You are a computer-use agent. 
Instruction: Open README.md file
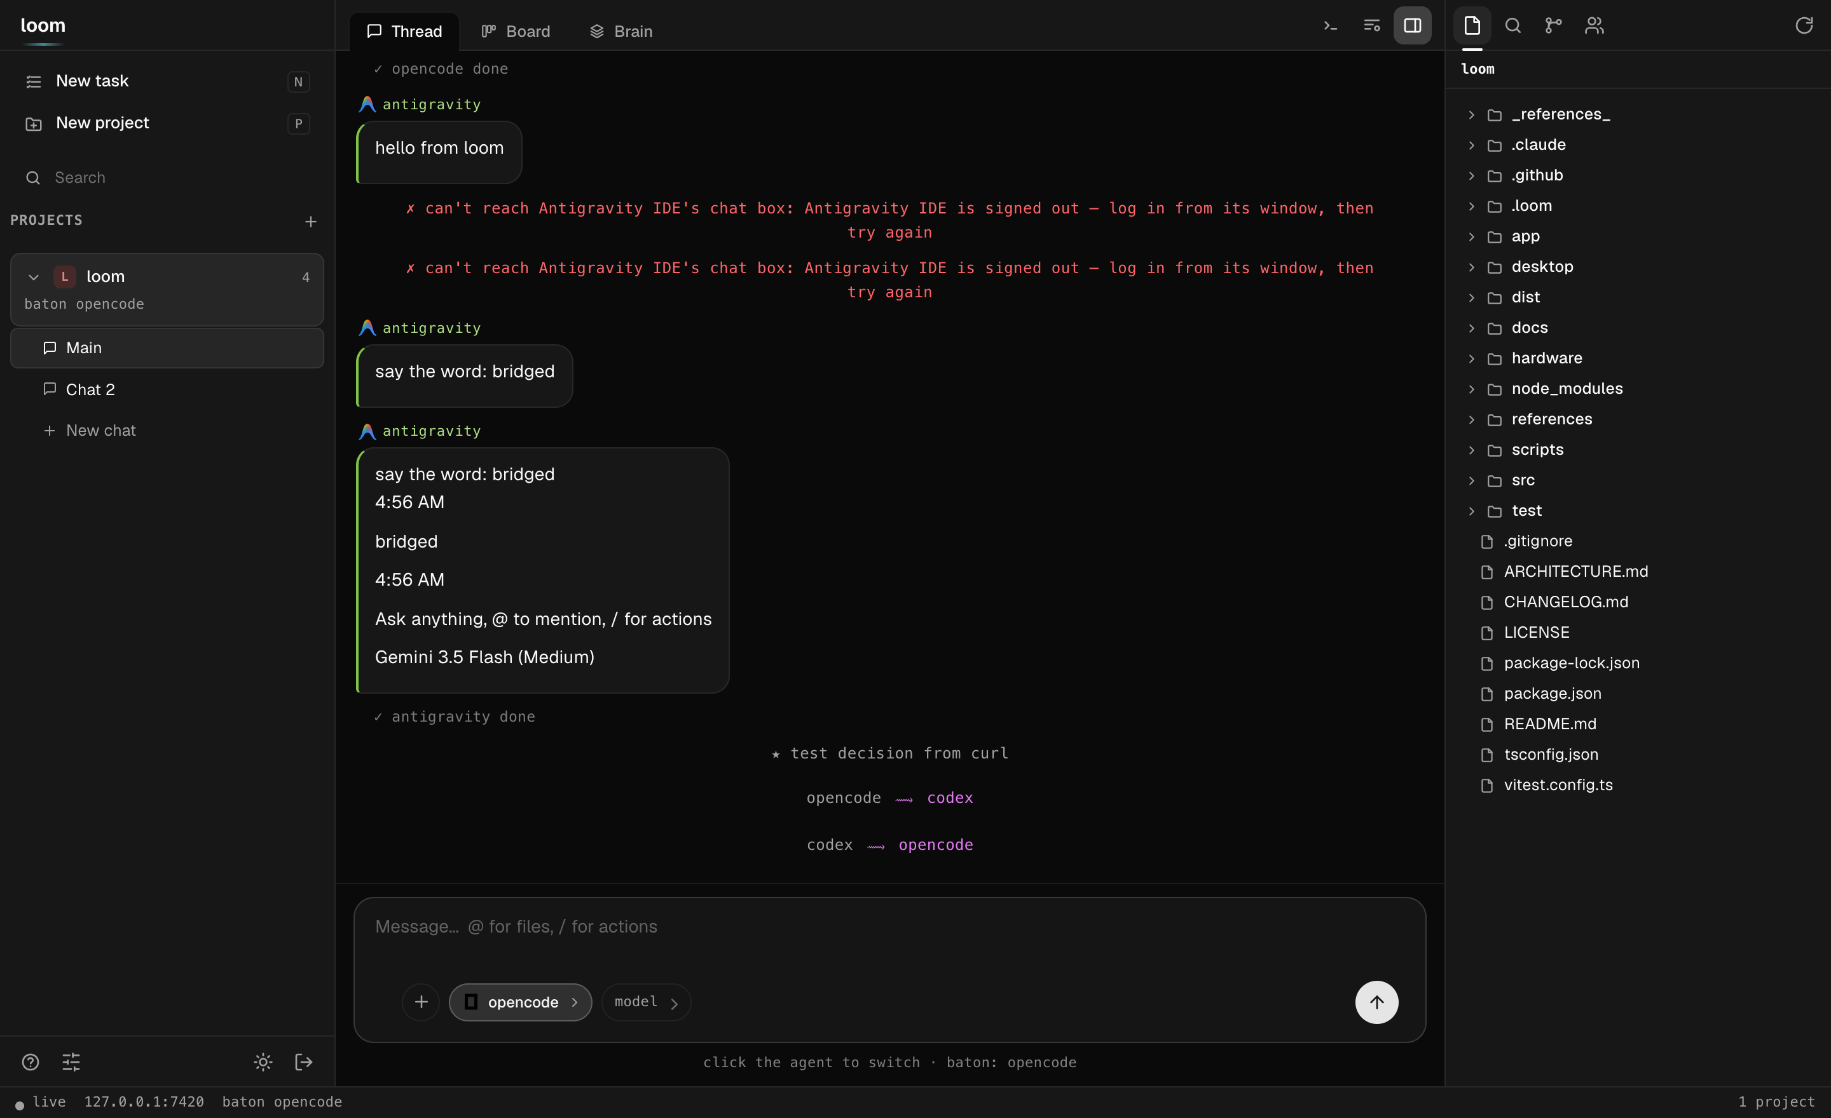1638,724
